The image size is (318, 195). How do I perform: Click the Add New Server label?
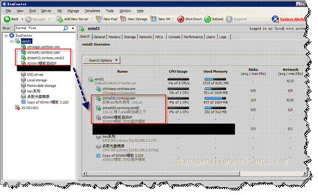tap(76, 19)
